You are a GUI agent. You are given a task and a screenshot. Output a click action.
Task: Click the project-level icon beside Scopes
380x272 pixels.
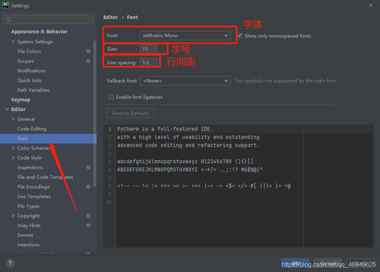click(x=89, y=61)
